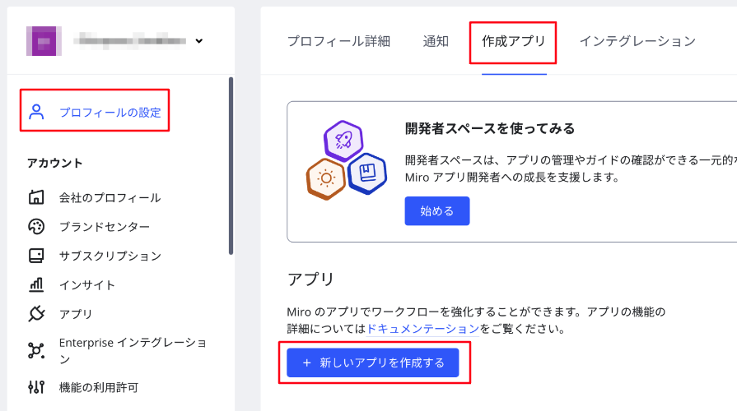Click the purple team avatar thumbnail

(x=44, y=41)
